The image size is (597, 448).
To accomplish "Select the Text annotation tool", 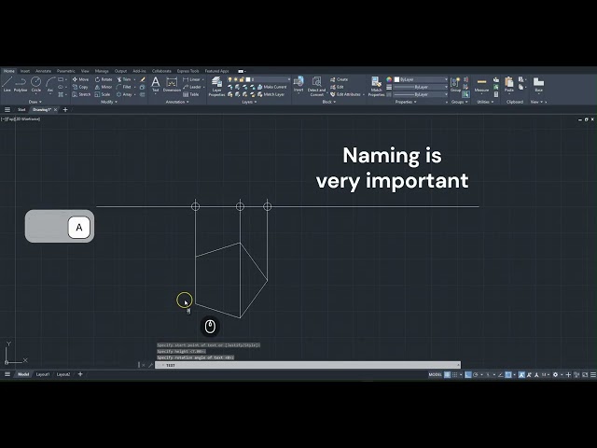I will [156, 84].
